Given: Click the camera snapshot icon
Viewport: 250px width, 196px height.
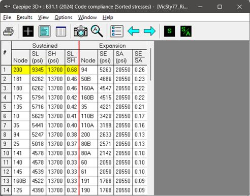Looking at the screenshot, I should pyautogui.click(x=81, y=31).
